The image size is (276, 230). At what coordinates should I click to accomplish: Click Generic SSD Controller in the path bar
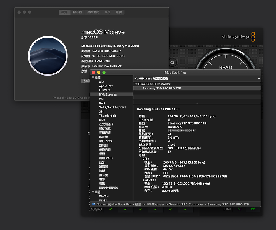coord(186,204)
